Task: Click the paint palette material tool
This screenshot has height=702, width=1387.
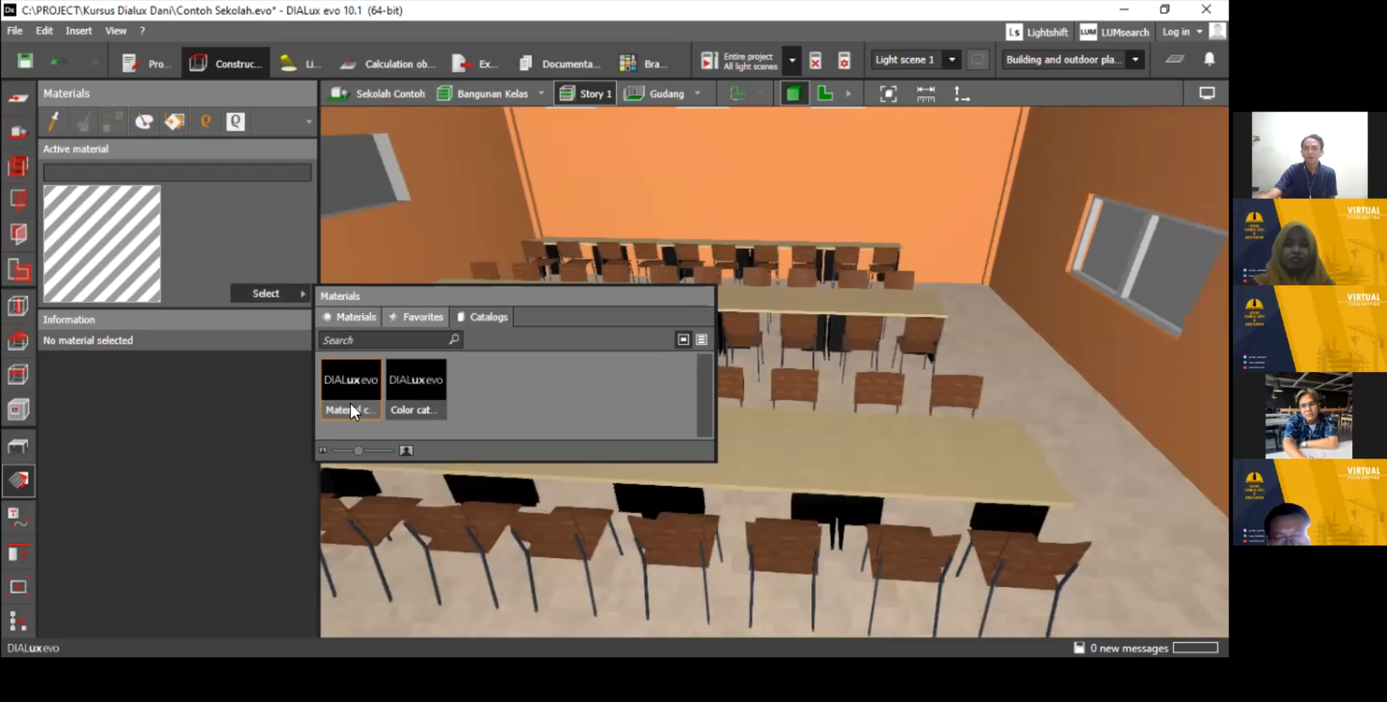Action: tap(144, 122)
